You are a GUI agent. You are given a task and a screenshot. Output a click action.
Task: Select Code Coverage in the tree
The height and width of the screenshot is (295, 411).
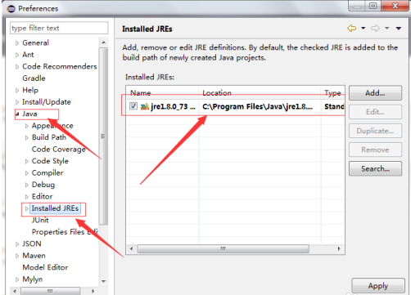(x=59, y=150)
